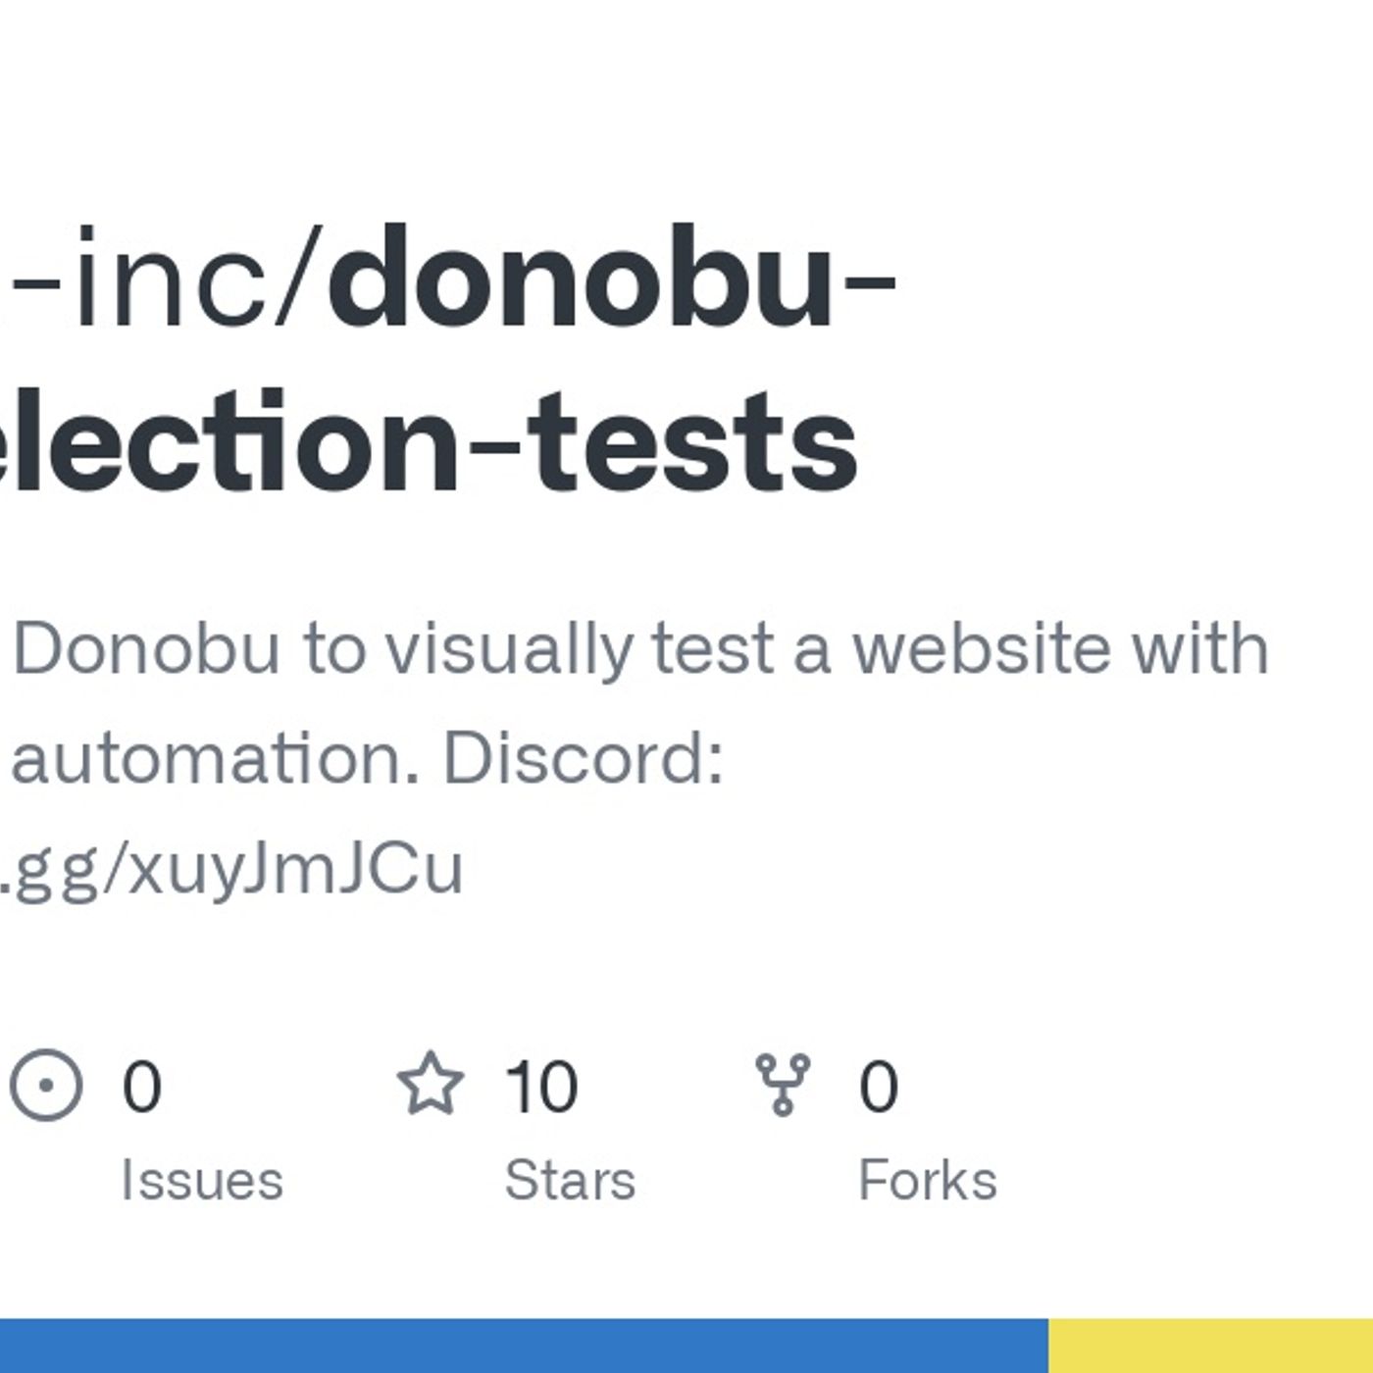Select the star count 10

pyautogui.click(x=541, y=1087)
